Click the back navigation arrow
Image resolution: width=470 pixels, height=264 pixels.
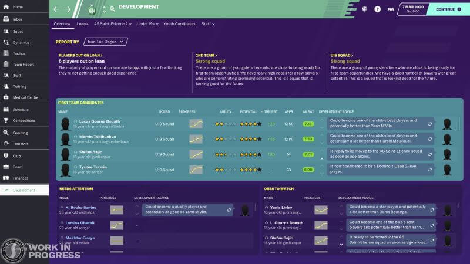pos(56,9)
